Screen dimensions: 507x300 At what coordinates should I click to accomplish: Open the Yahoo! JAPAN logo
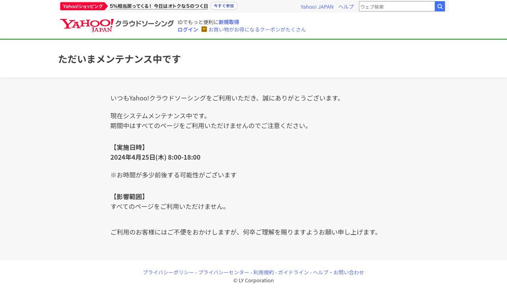[x=87, y=25]
